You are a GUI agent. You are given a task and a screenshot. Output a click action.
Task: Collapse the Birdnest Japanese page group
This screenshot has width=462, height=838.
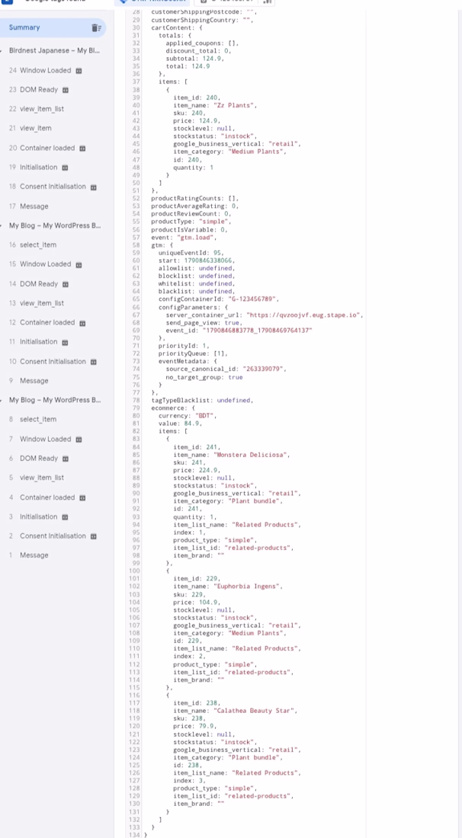click(x=2, y=51)
